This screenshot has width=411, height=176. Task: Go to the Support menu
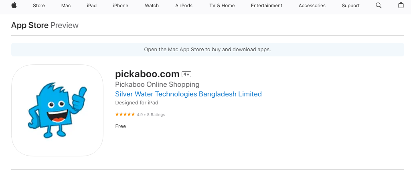click(350, 6)
